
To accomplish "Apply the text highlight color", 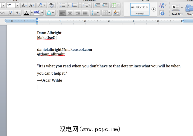I will pyautogui.click(x=37, y=13).
